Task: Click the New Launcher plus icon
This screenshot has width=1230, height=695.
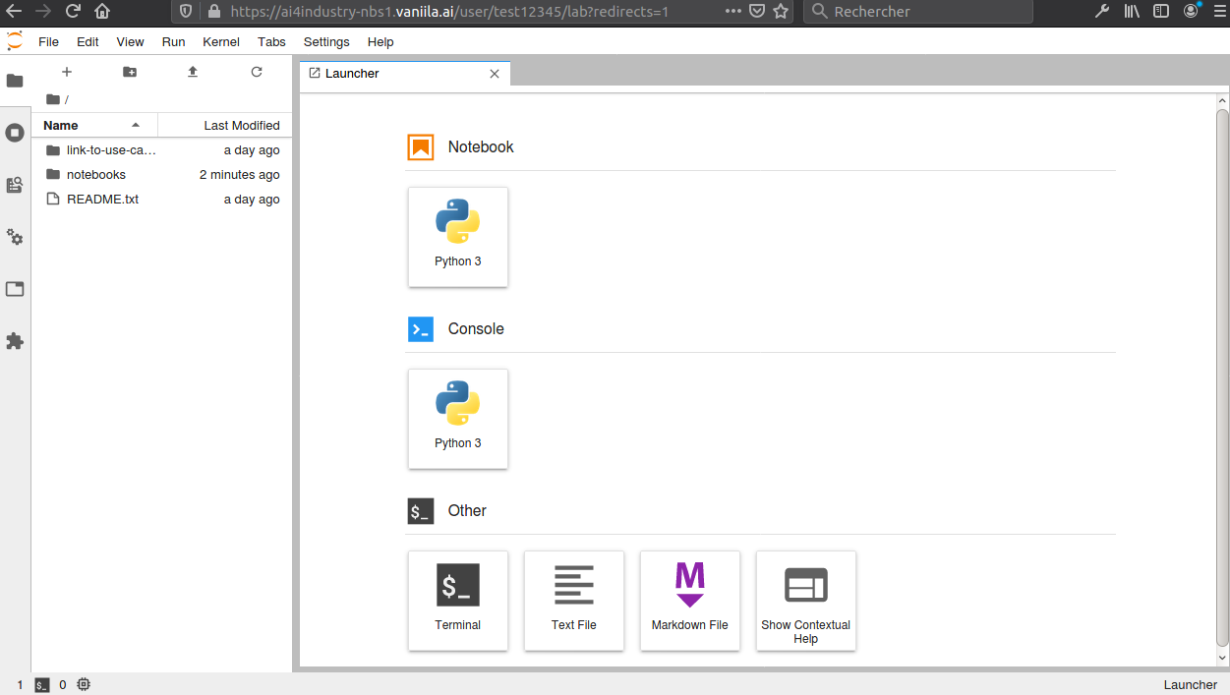Action: coord(67,72)
